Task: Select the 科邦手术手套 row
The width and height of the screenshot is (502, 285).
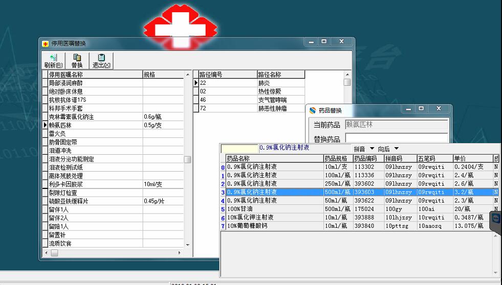Action: coord(113,108)
